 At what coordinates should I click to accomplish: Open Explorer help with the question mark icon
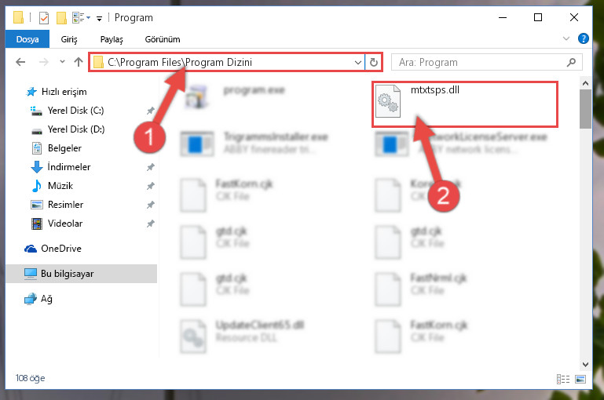pos(584,39)
